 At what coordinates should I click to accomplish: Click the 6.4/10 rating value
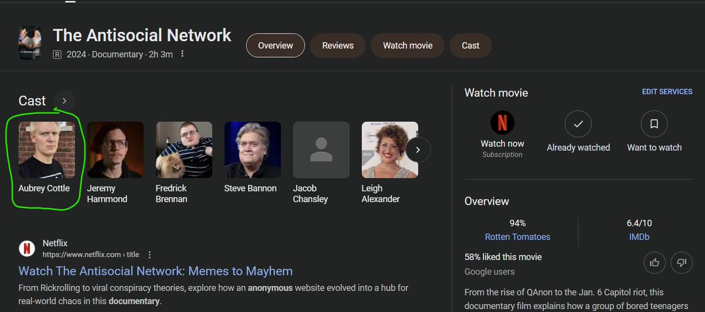click(x=639, y=223)
